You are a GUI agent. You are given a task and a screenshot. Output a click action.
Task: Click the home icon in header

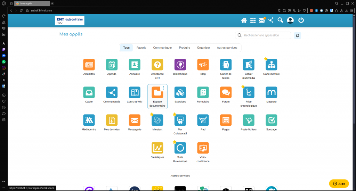tap(244, 20)
